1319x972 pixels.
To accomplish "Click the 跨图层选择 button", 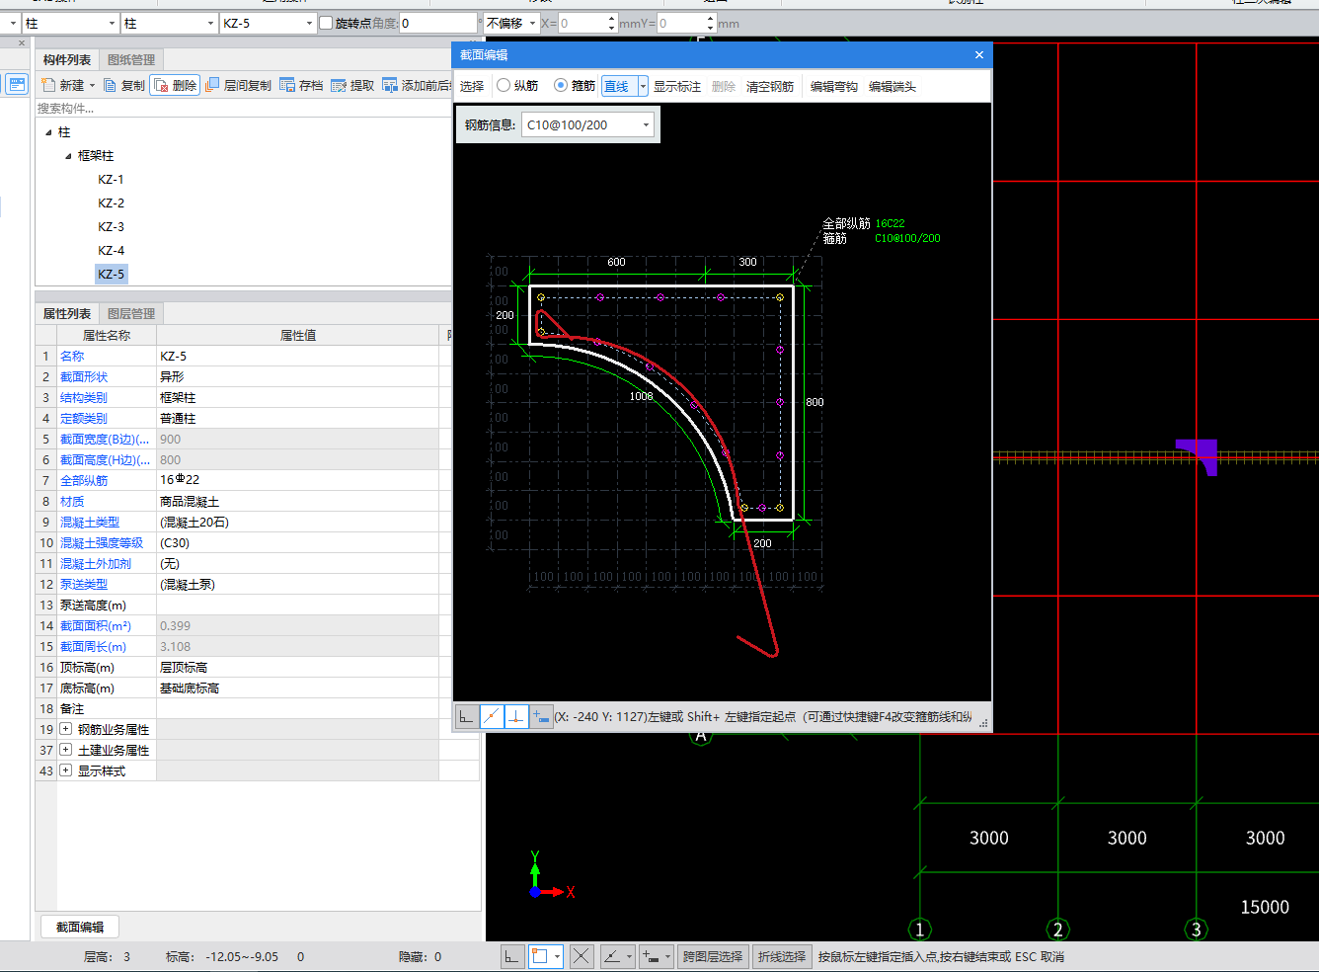I will [x=713, y=956].
